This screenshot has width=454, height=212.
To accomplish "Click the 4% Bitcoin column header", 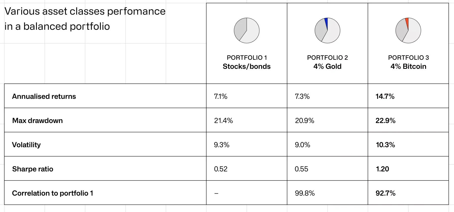I will 408,66.
